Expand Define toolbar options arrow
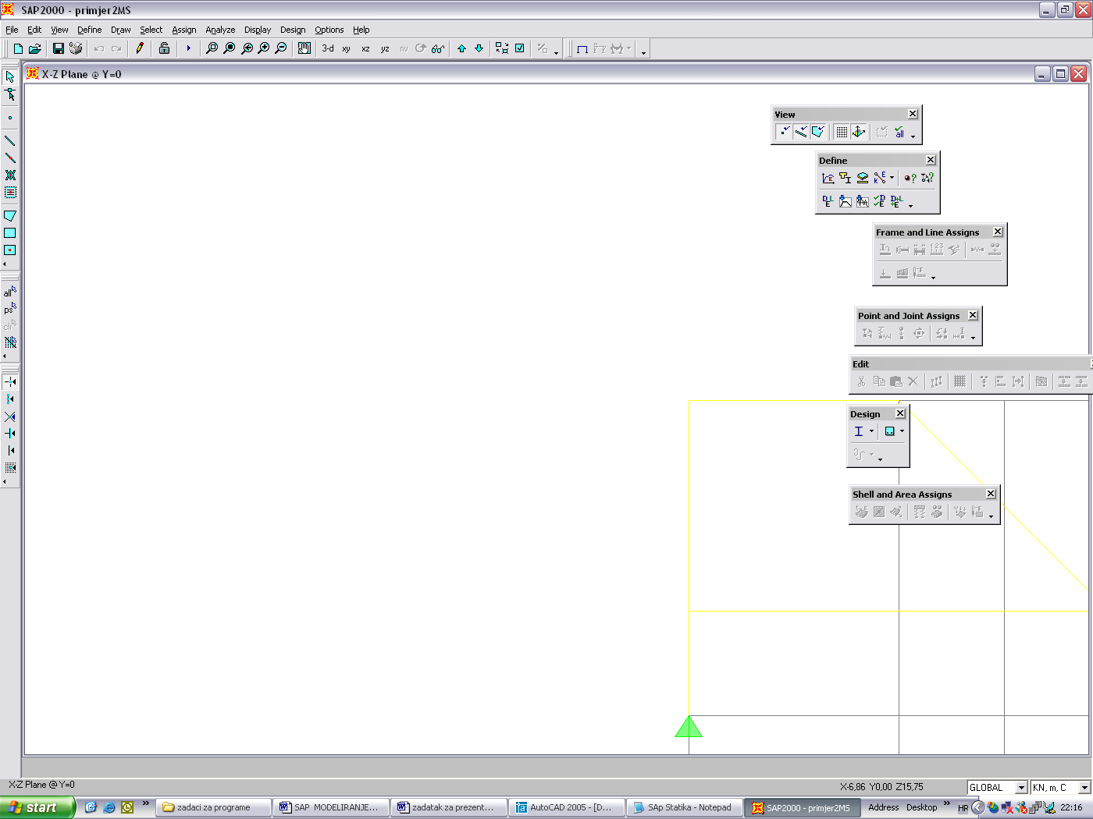1093x819 pixels. click(911, 206)
